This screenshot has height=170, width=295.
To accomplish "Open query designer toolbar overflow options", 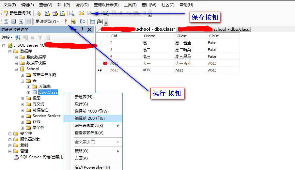I will 106,22.
